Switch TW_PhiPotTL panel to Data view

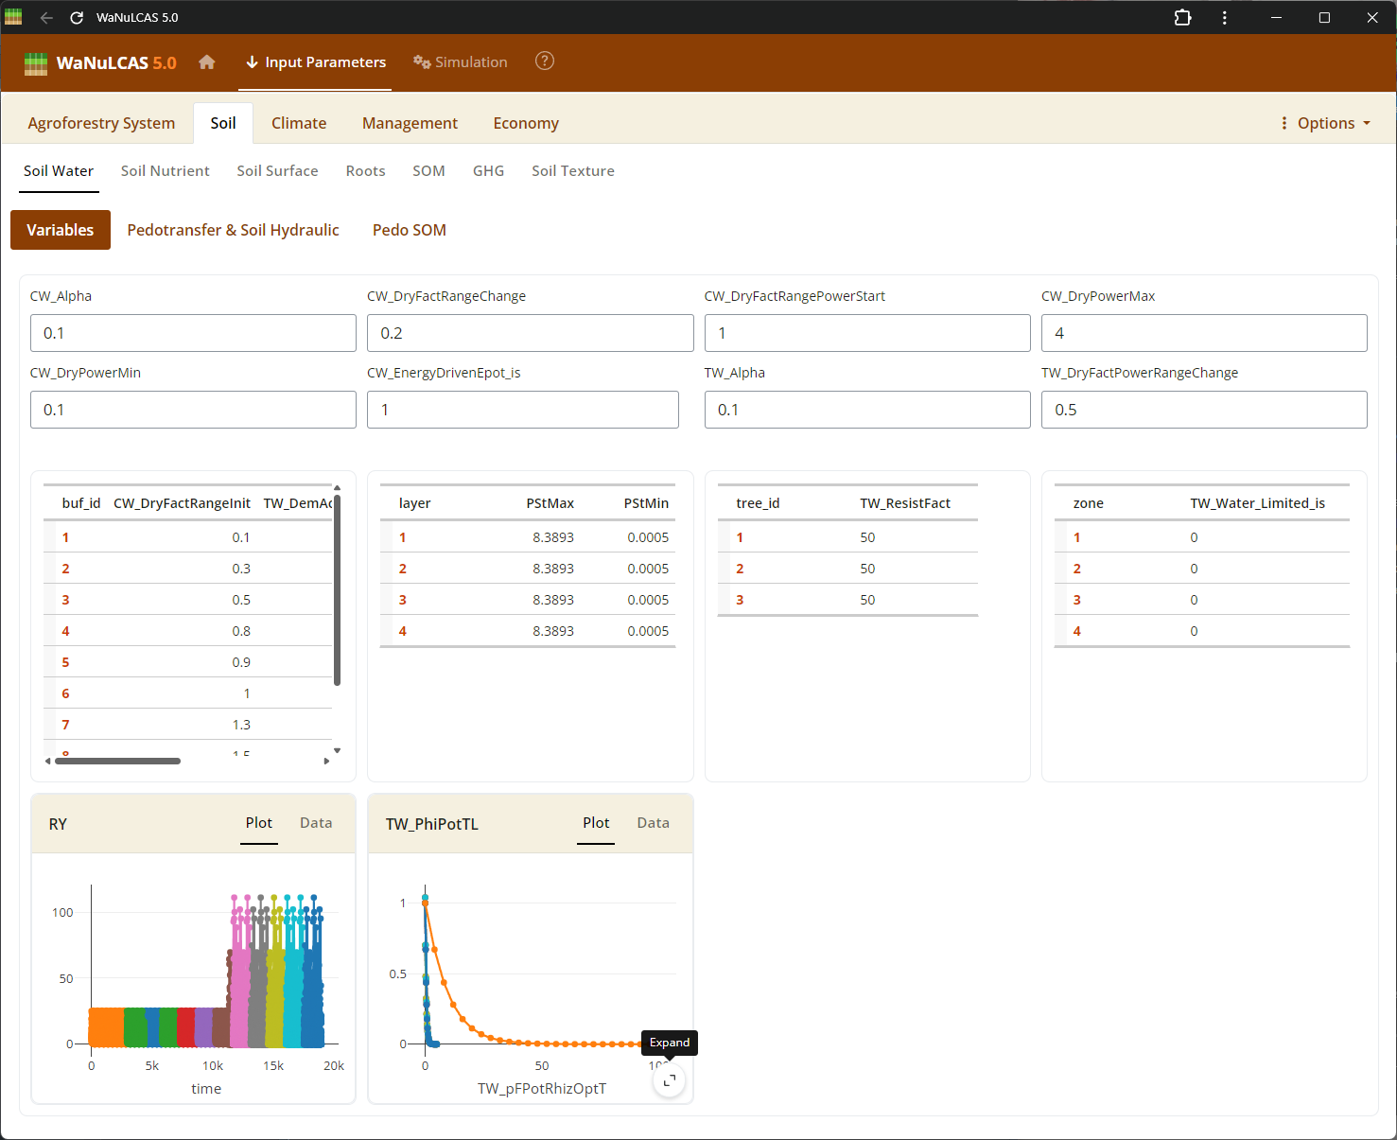point(653,822)
